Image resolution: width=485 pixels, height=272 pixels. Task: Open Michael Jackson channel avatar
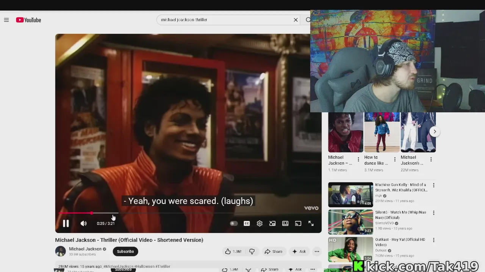point(60,251)
